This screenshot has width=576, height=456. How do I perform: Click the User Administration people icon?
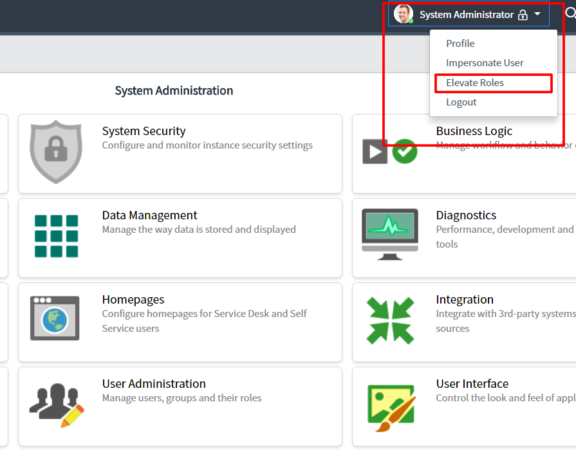tap(57, 405)
